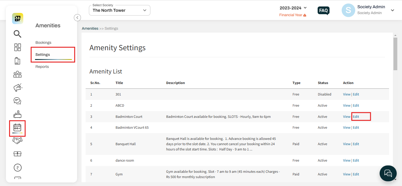Open the members/residents icon in the sidebar
This screenshot has width=402, height=186.
tap(17, 74)
